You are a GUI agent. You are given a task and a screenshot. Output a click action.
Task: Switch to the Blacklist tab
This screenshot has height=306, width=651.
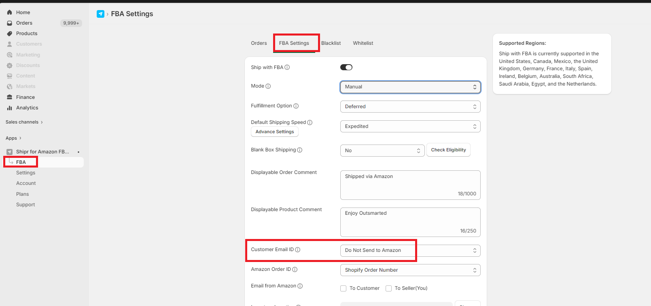pos(331,43)
